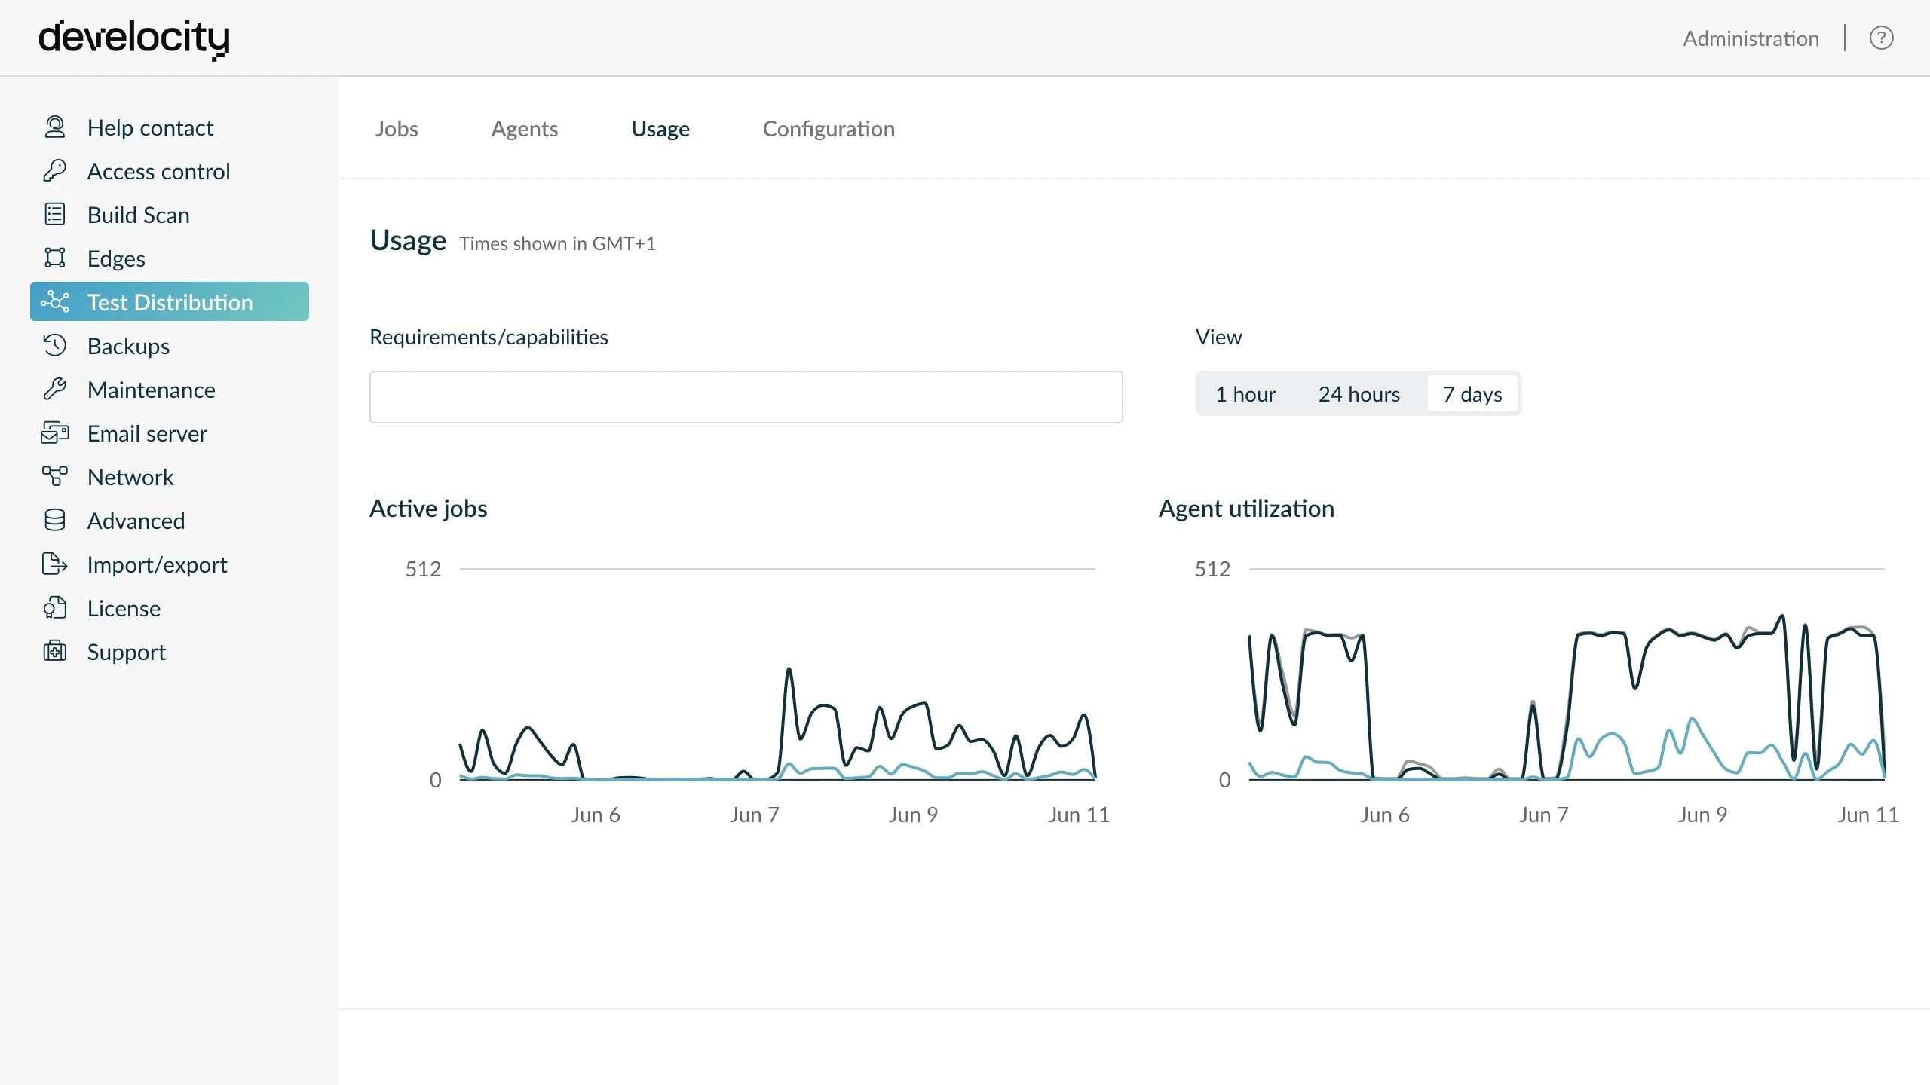Open Access control settings
The height and width of the screenshot is (1085, 1930).
[158, 171]
